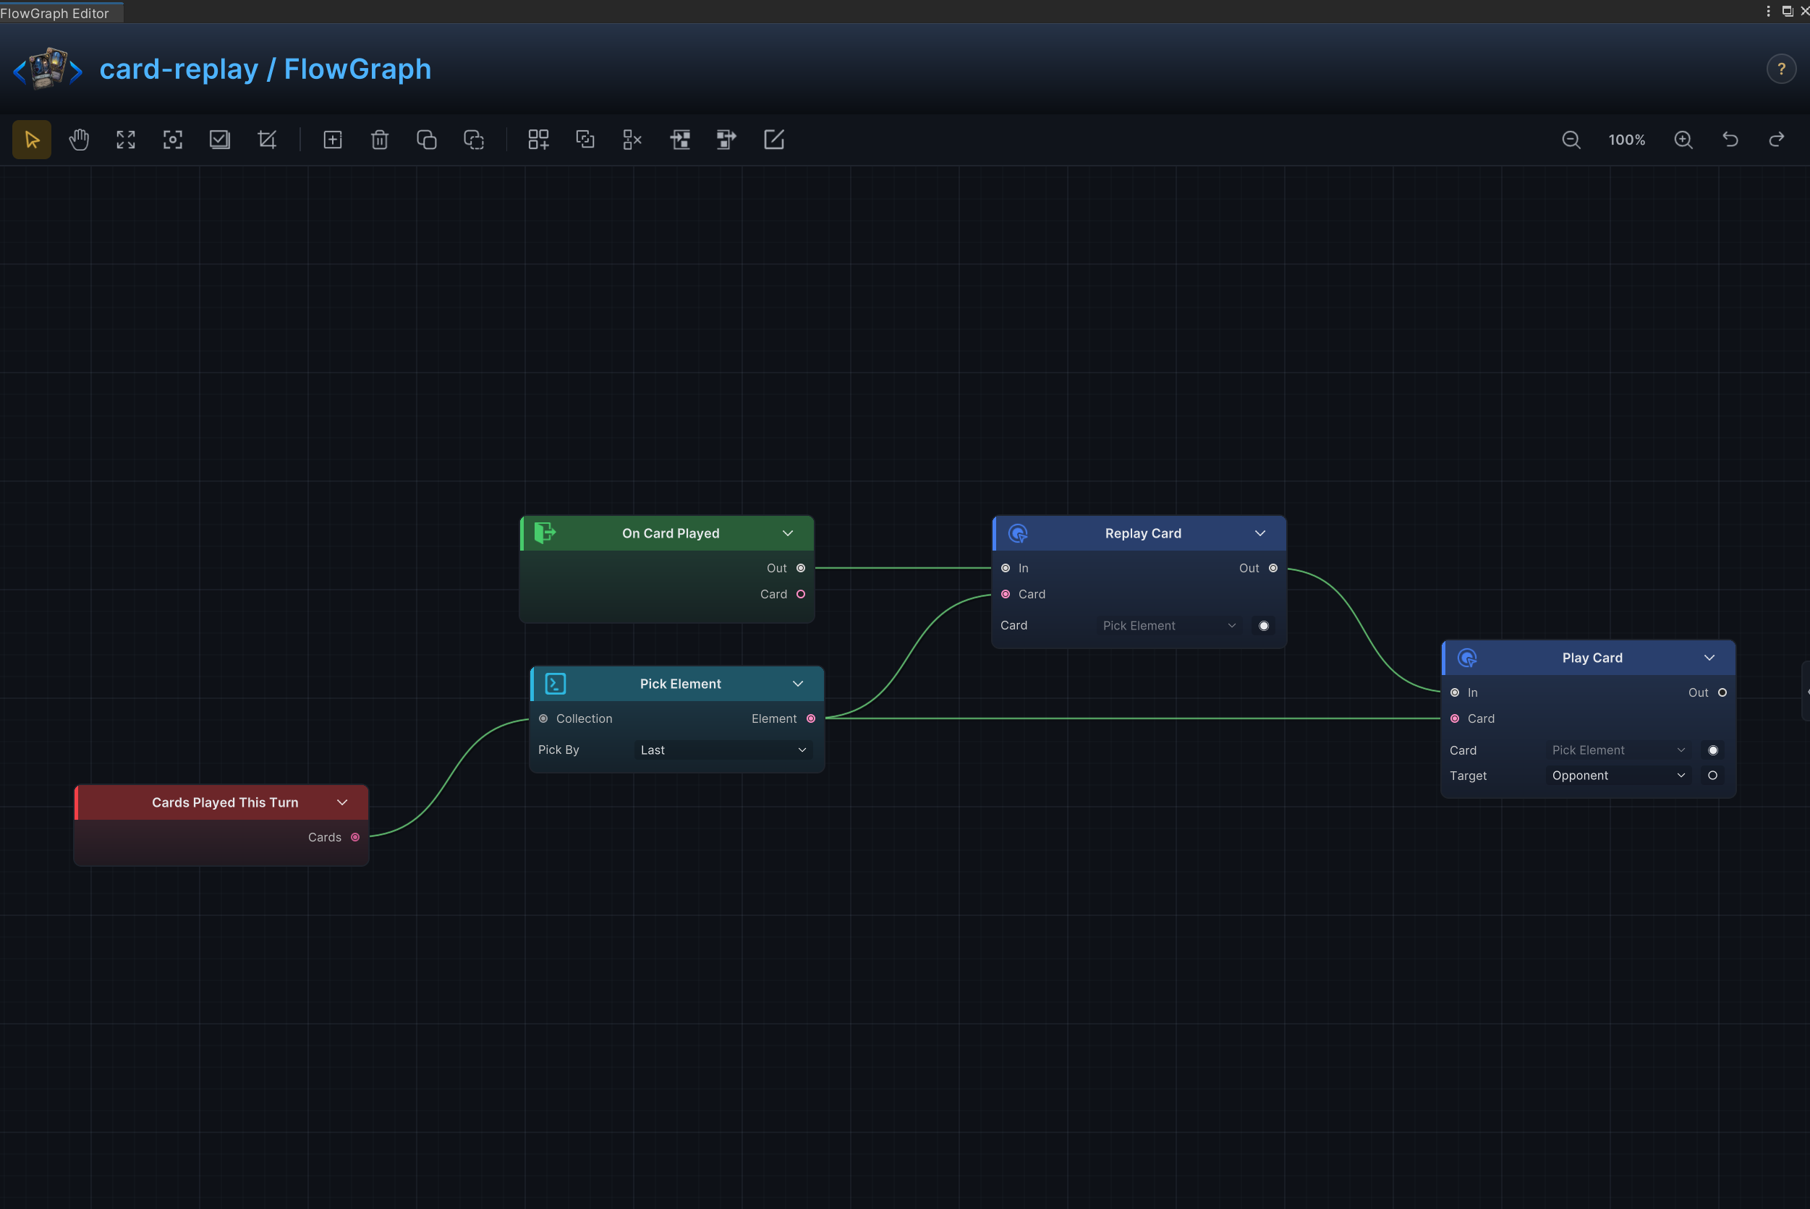Click the 'Target' property label in Play Card
This screenshot has height=1209, width=1810.
(x=1469, y=776)
